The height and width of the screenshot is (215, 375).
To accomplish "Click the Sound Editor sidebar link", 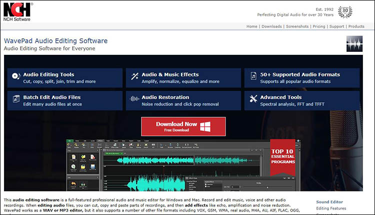I will pyautogui.click(x=329, y=202).
